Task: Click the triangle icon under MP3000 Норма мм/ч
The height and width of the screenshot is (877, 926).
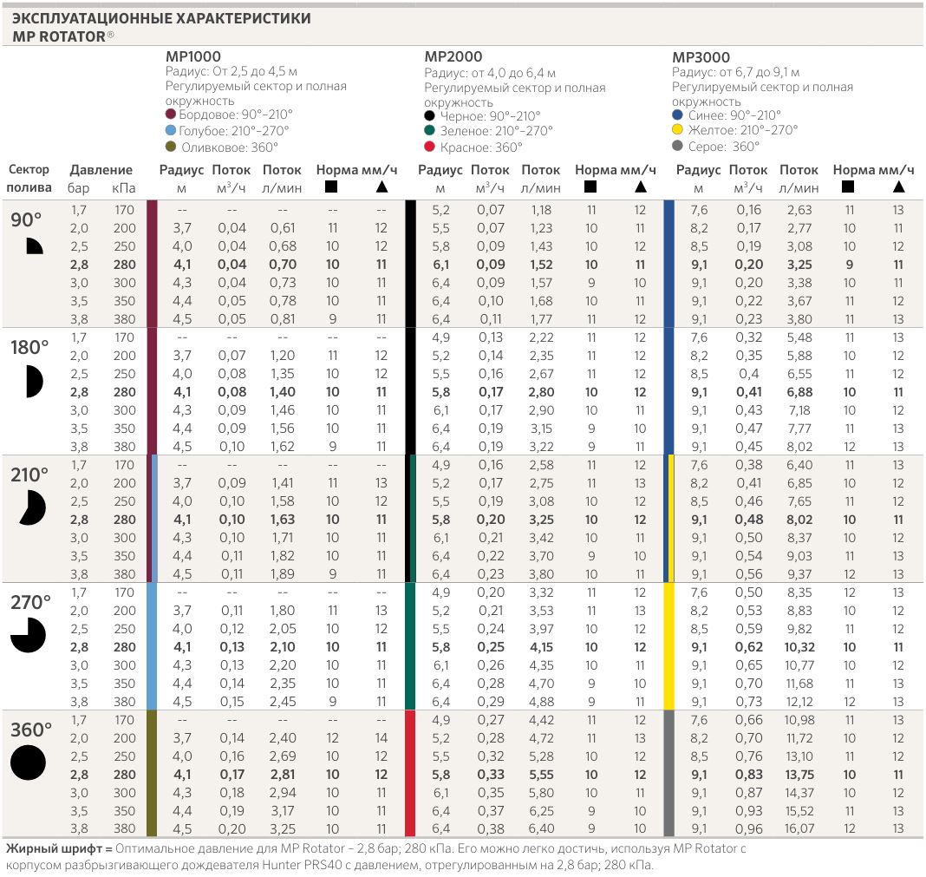Action: 898,187
